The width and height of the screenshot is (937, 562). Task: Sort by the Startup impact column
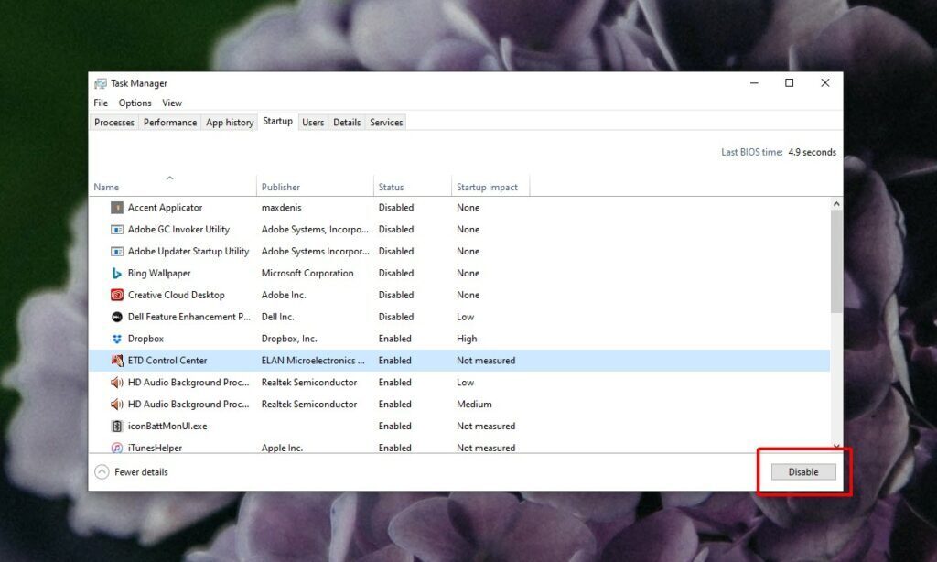(490, 186)
